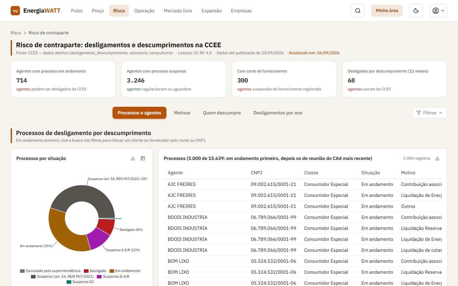This screenshot has height=286, width=458.
Task: Sort by Motivo column header
Action: point(408,173)
